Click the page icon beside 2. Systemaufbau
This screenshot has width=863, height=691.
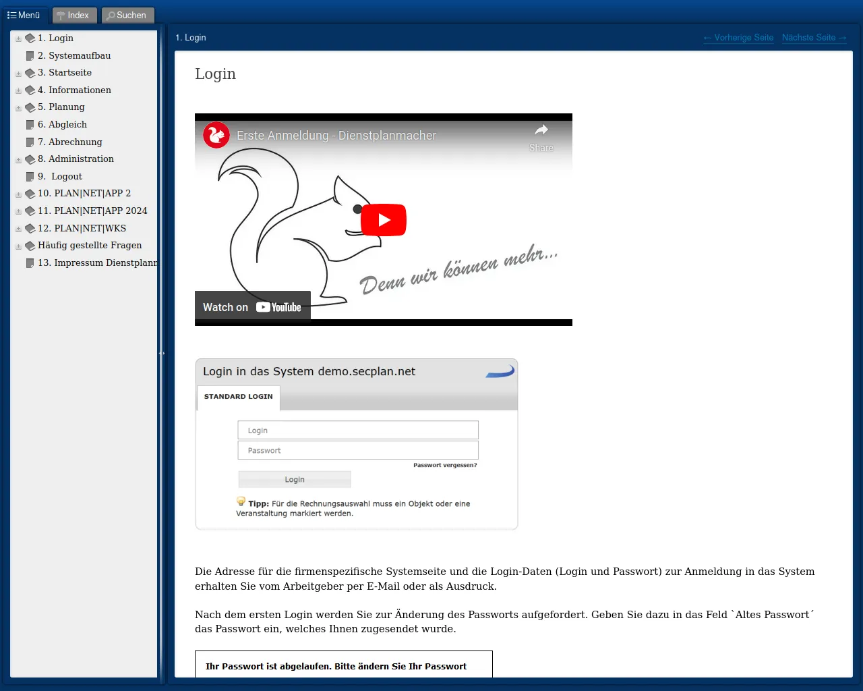coord(30,56)
